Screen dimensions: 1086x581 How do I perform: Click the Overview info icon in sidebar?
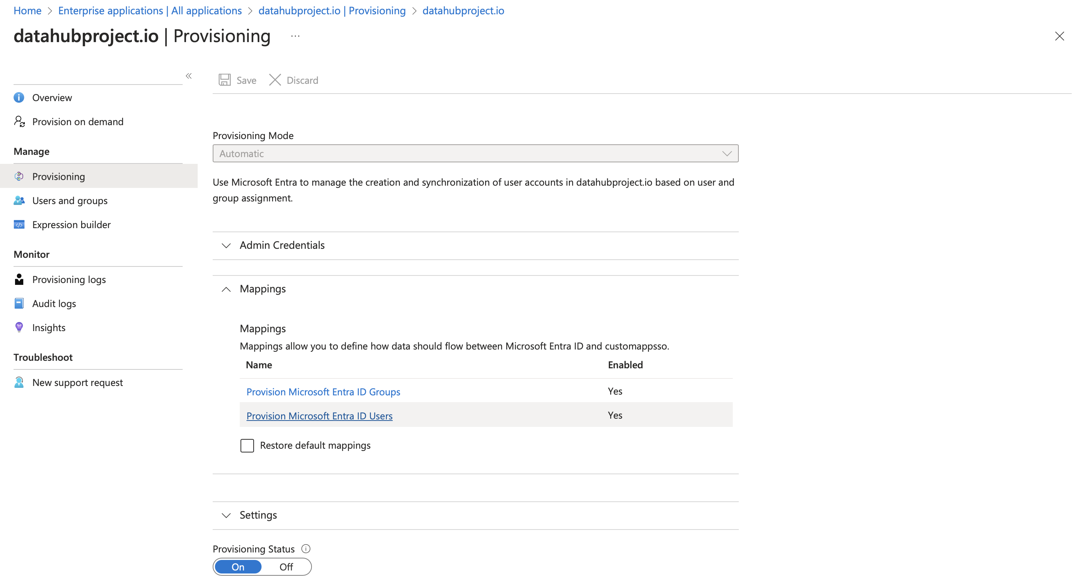[x=19, y=97]
